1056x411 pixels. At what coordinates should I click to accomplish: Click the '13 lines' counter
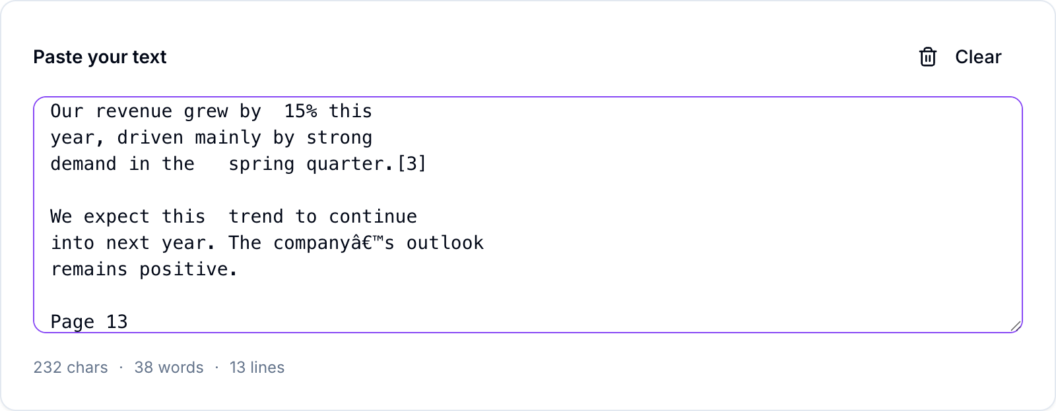(x=257, y=368)
